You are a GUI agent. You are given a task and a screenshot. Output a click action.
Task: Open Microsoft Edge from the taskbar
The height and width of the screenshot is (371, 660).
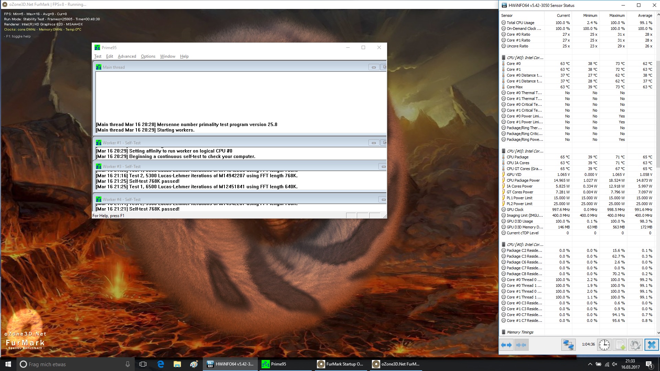click(161, 364)
